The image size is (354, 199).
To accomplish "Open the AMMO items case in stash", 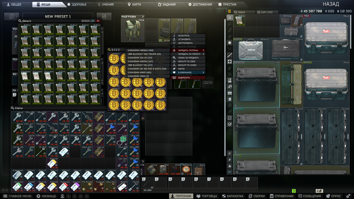I will coord(326,84).
